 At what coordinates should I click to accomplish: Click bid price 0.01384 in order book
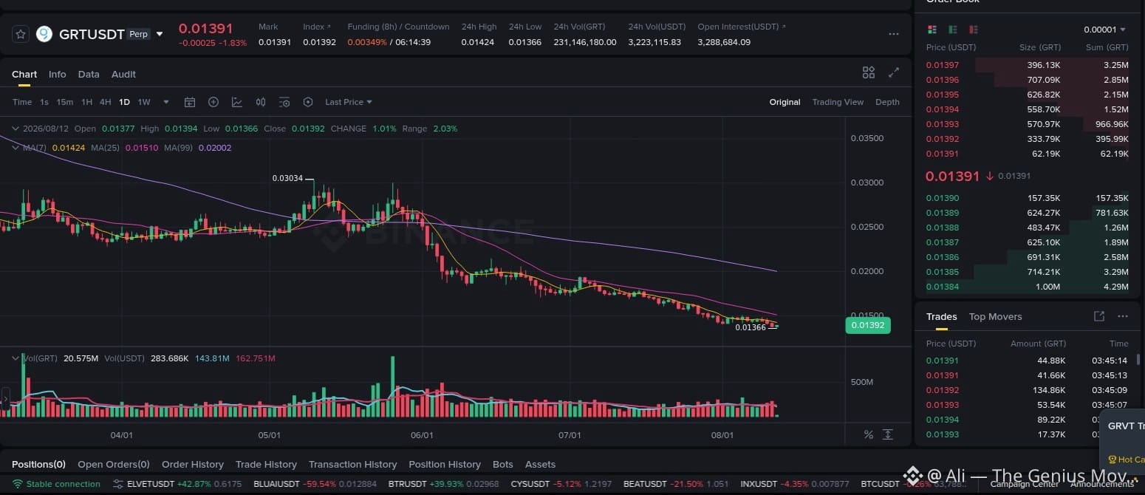click(943, 287)
